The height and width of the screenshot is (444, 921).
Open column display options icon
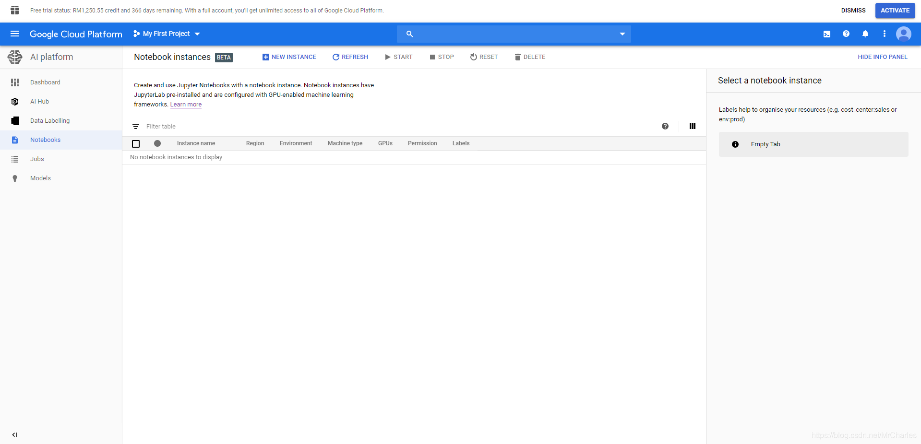[x=693, y=126]
